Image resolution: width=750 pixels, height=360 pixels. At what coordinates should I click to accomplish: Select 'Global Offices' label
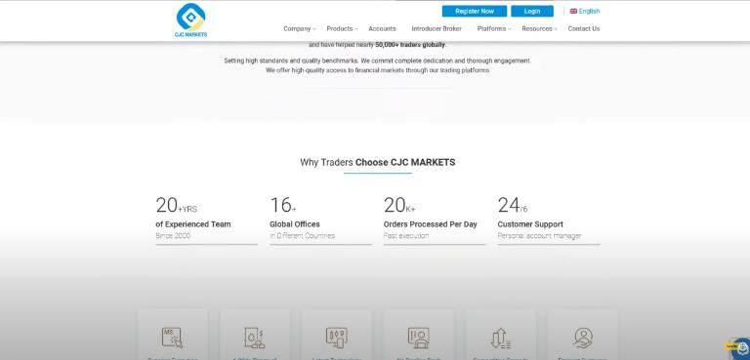tap(295, 224)
